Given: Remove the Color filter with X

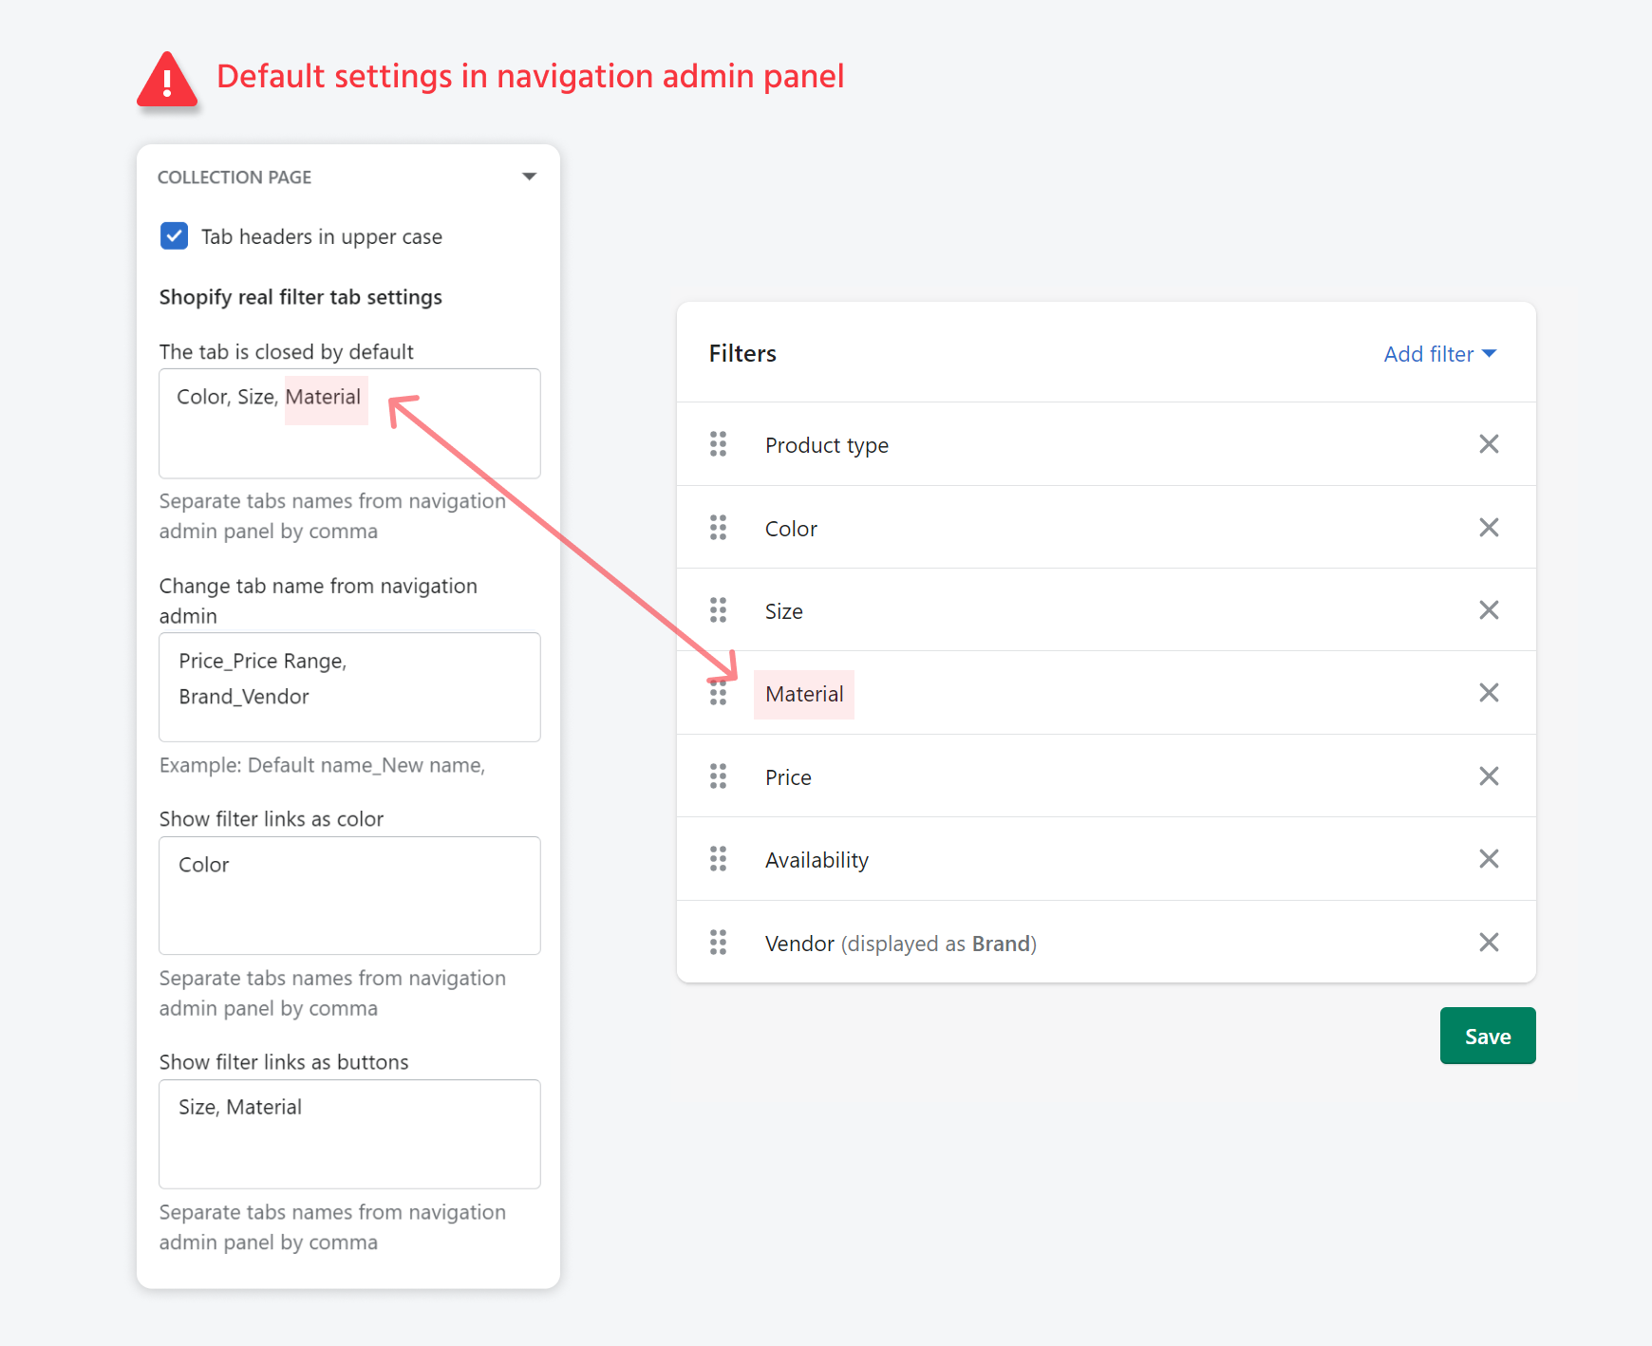Looking at the screenshot, I should point(1488,528).
